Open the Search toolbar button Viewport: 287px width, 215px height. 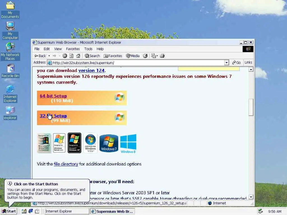(92, 56)
